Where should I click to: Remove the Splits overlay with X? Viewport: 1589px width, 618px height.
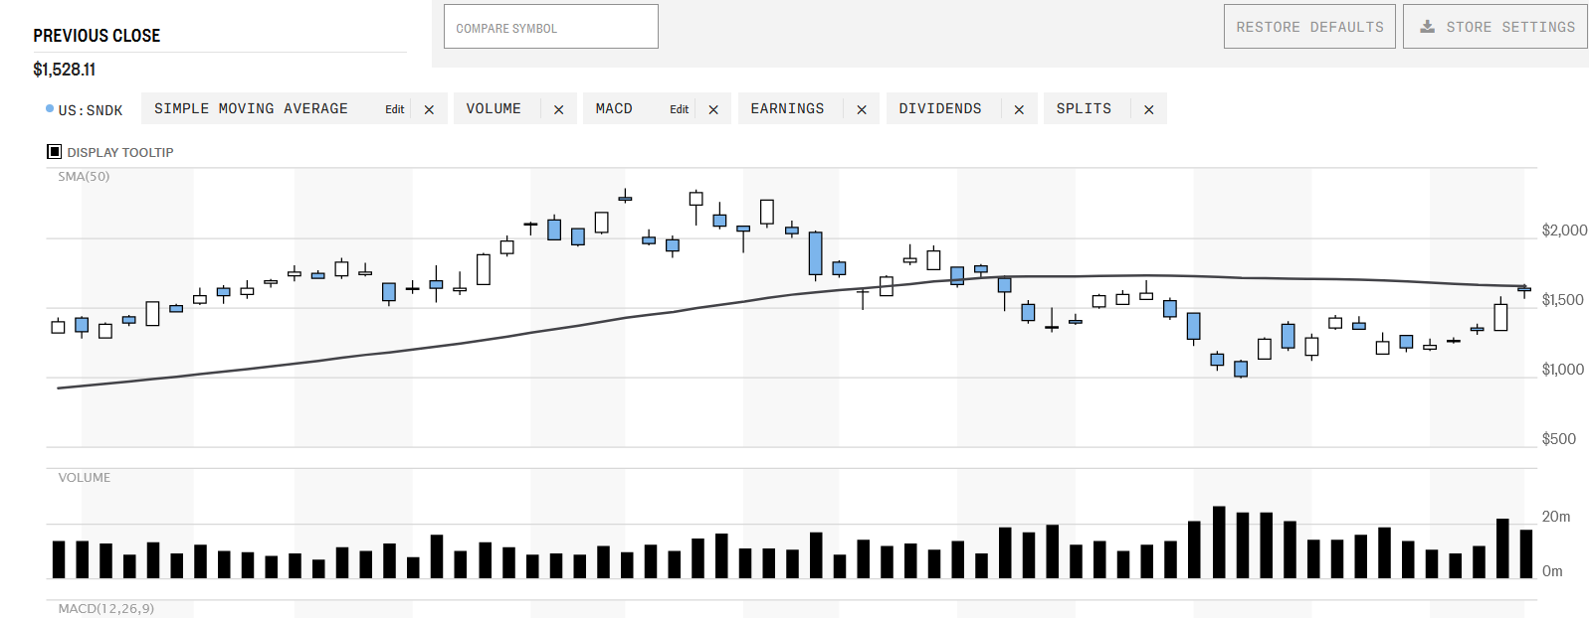coord(1149,109)
